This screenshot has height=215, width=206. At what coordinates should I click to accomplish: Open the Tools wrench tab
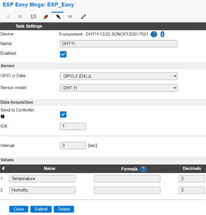point(83,17)
